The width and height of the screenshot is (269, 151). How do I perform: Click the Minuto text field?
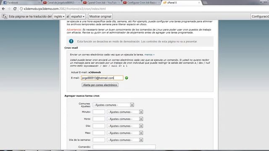(x=99, y=112)
